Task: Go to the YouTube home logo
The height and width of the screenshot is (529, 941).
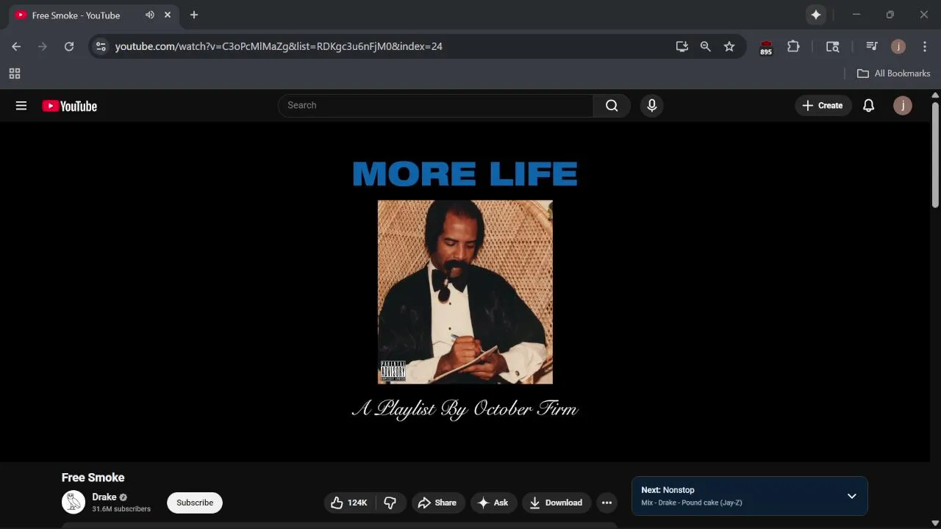Action: [70, 106]
